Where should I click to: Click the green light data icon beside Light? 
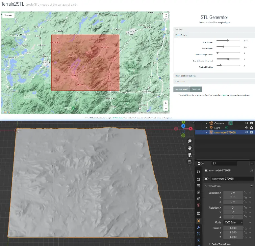[x=227, y=128]
